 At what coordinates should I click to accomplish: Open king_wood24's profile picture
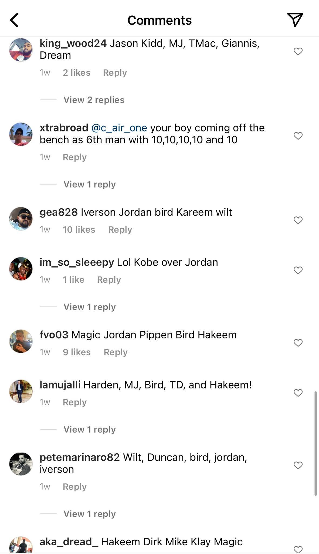[x=21, y=50]
